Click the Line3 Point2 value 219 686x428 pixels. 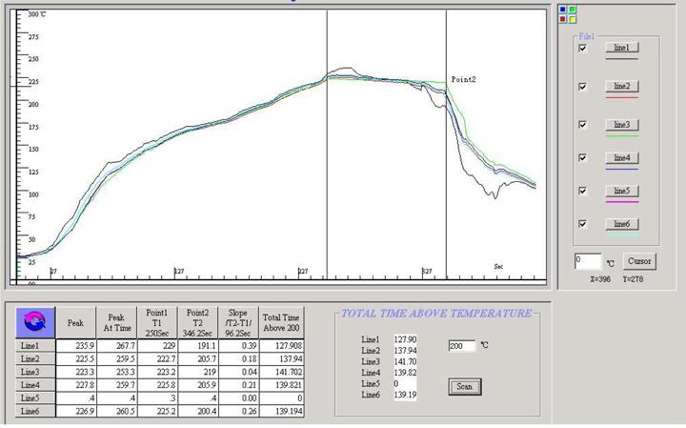(198, 372)
